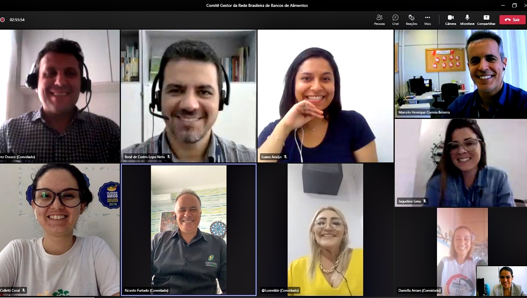527x298 pixels.
Task: Leave the meeting with Sair button
Action: tap(512, 20)
